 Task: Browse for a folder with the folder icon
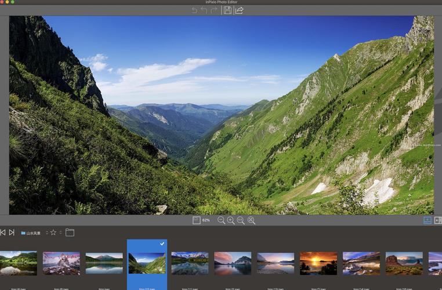coord(70,233)
